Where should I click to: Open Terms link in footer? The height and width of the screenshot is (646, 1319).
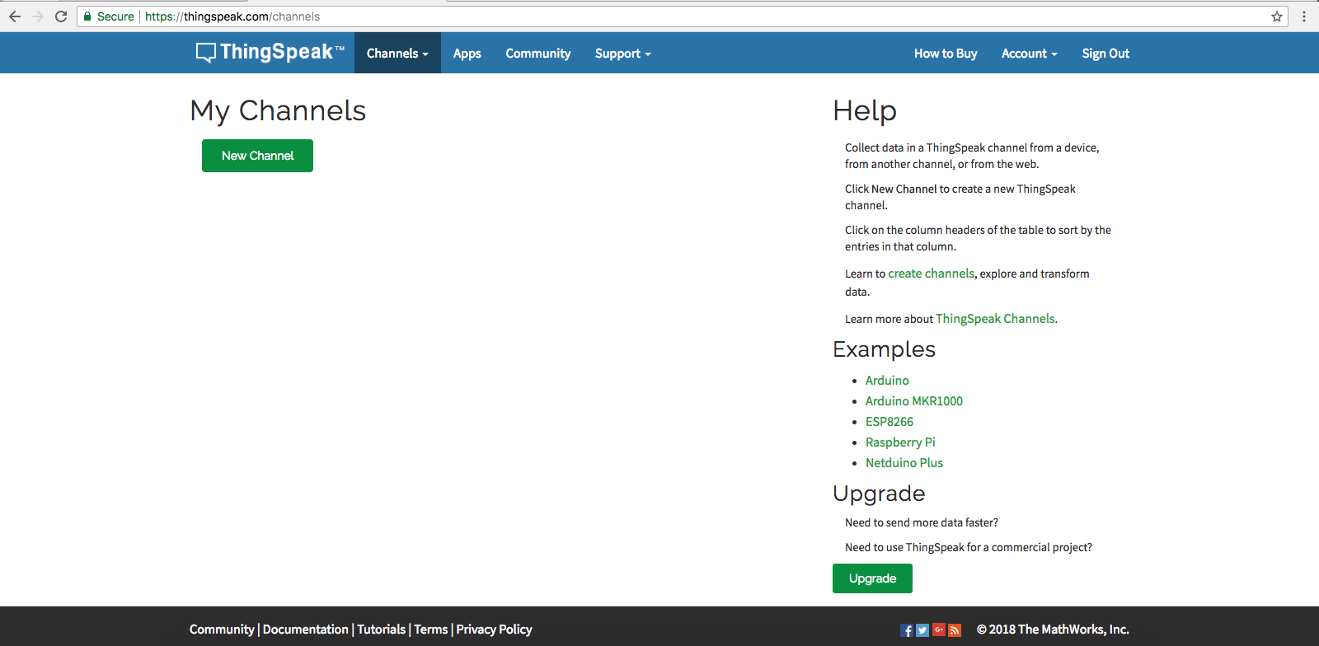coord(430,630)
